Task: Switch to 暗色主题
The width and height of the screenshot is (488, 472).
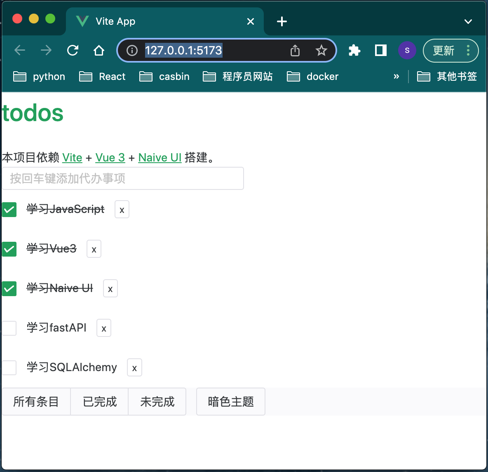Action: pos(230,402)
